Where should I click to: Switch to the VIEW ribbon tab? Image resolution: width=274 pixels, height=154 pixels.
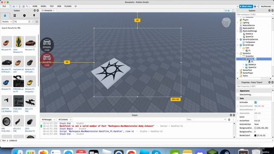[x=59, y=6]
